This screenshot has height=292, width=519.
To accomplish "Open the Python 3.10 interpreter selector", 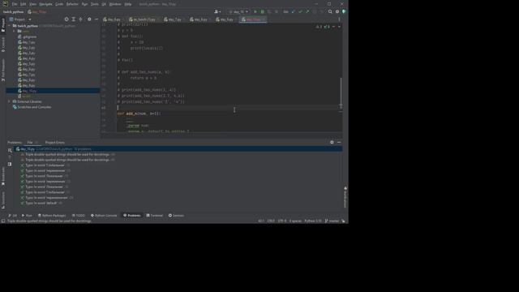I will coord(313,221).
